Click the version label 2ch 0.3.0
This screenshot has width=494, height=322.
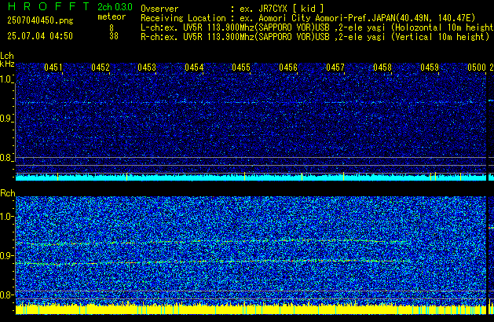(115, 7)
